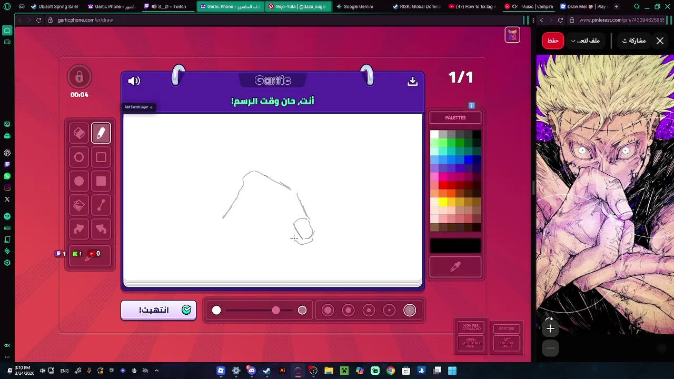The height and width of the screenshot is (379, 674).
Task: Save the pin with حفظ button
Action: click(x=553, y=41)
